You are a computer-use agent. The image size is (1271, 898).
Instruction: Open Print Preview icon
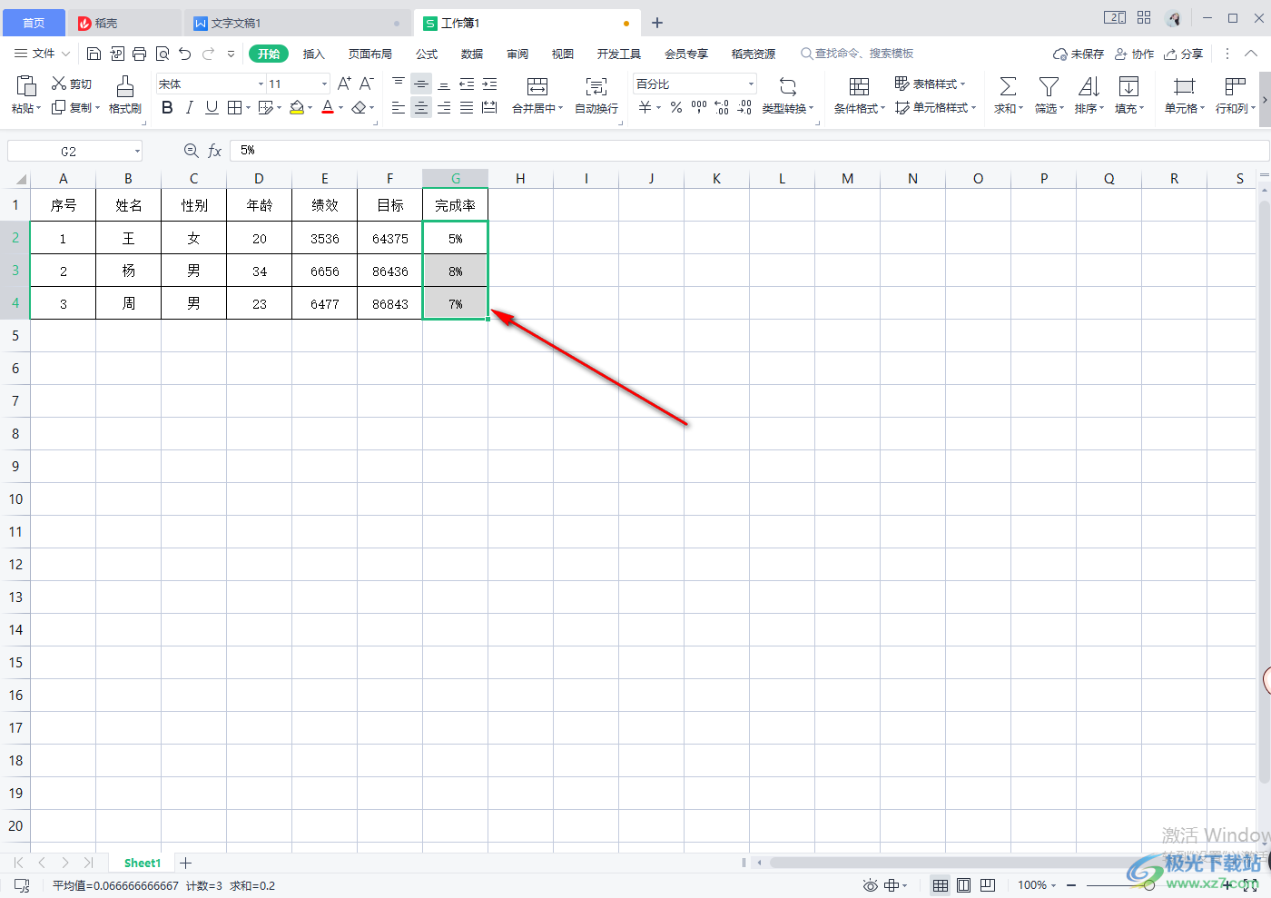coord(163,54)
